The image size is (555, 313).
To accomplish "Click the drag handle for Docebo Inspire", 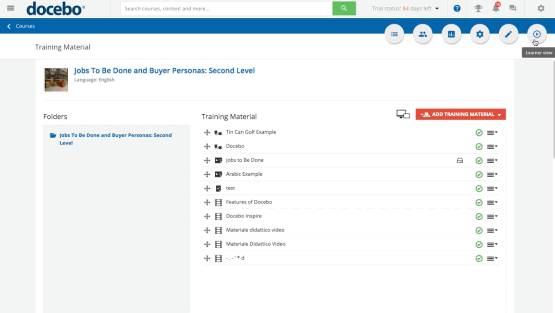I will point(207,216).
